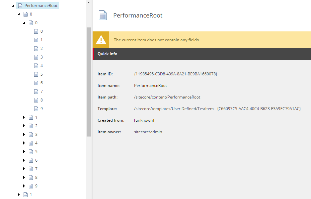The height and width of the screenshot is (199, 311).
Task: Click the icon of leaf item 3 without an arrow
Action: coord(36,57)
